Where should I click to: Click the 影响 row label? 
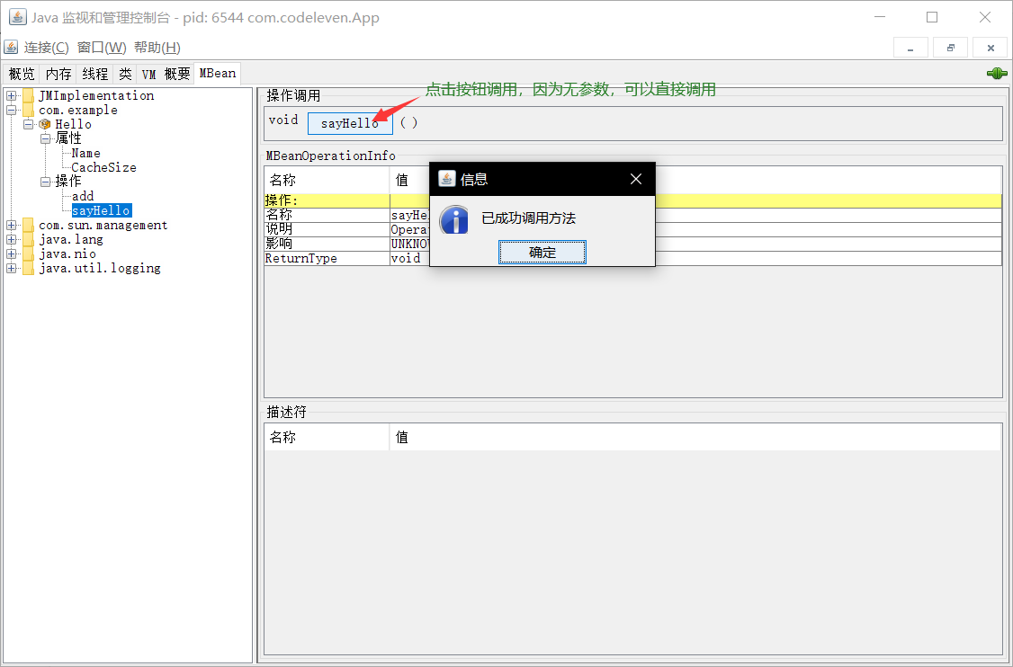[279, 245]
